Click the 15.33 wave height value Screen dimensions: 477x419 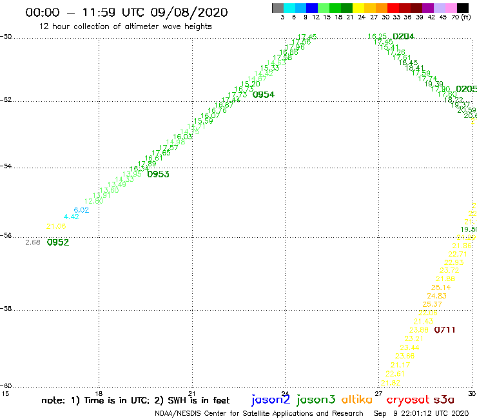coord(269,68)
